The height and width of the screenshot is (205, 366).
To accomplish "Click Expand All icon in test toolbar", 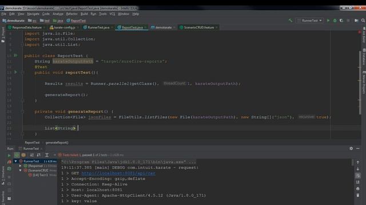I will coord(47,155).
